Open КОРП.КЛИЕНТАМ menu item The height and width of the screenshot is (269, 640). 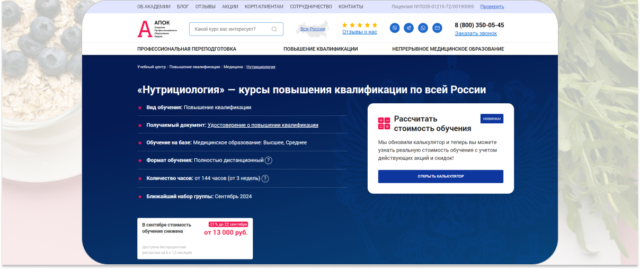264,7
